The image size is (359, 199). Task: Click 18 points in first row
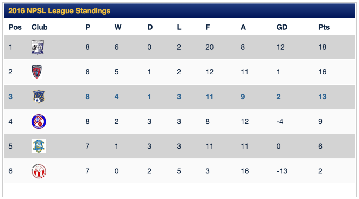tap(323, 47)
